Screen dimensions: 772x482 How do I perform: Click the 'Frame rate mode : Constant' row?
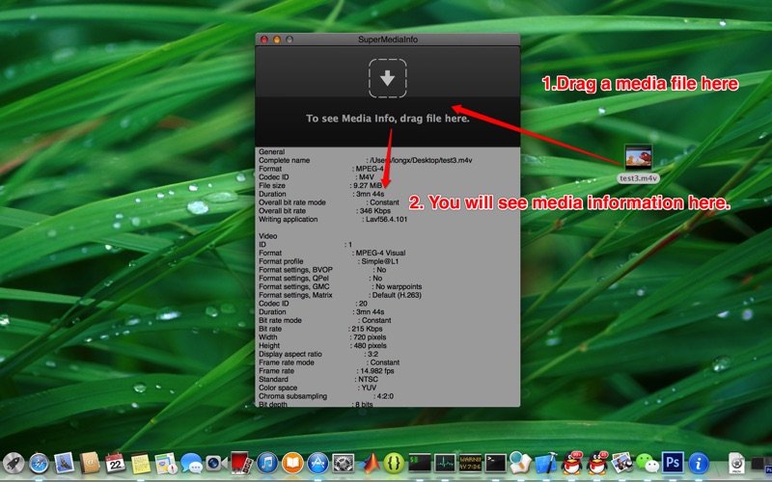coord(329,362)
